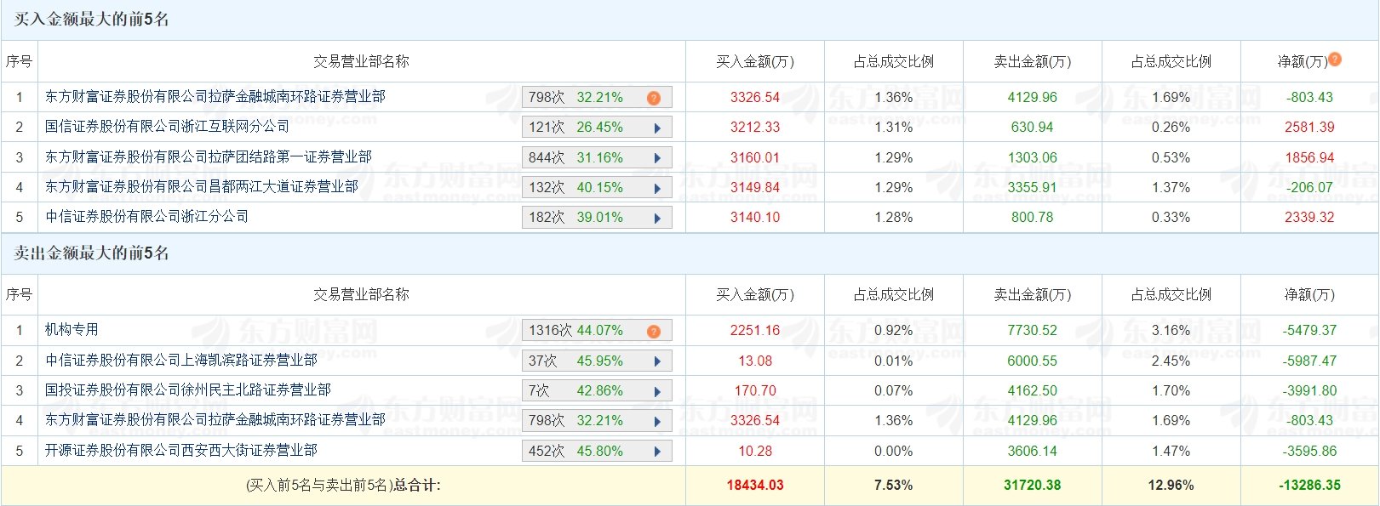Expand the arrow beside 452次 45.80%

tap(657, 452)
